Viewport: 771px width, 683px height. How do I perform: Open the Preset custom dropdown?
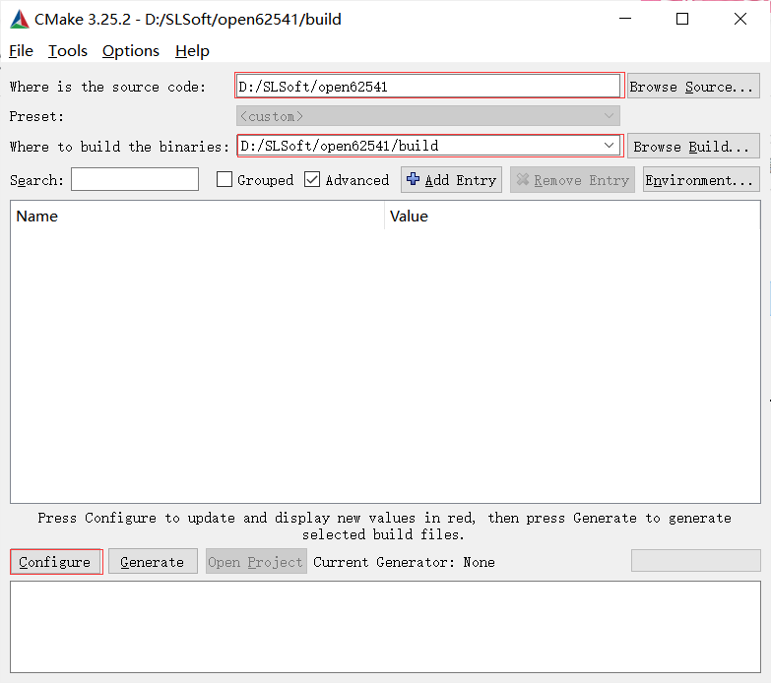tap(427, 116)
